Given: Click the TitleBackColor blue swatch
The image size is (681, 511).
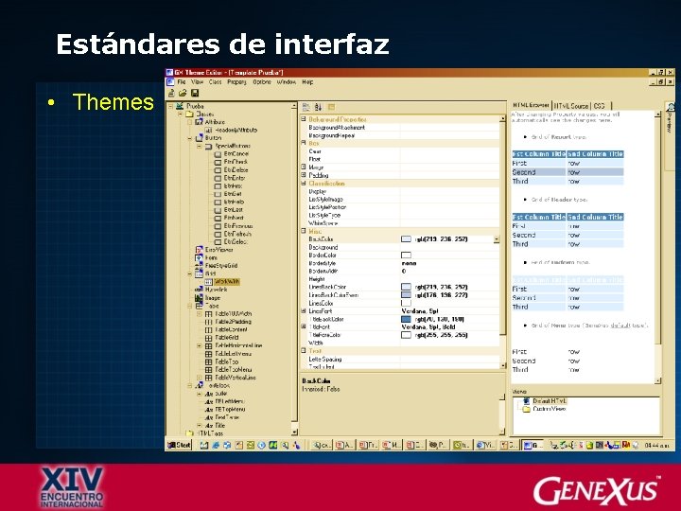Looking at the screenshot, I should pyautogui.click(x=406, y=319).
